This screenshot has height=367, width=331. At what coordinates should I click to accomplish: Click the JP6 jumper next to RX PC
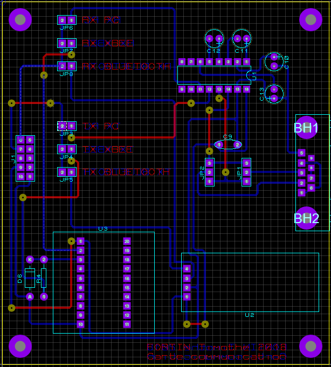point(67,20)
